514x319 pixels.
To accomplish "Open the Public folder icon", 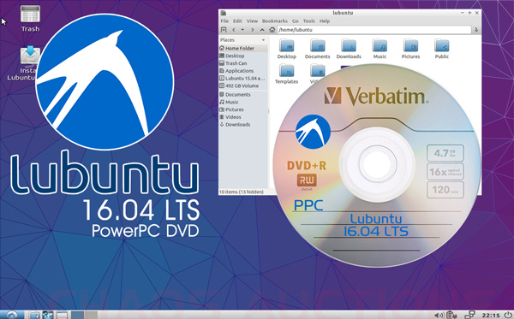I will (x=441, y=49).
